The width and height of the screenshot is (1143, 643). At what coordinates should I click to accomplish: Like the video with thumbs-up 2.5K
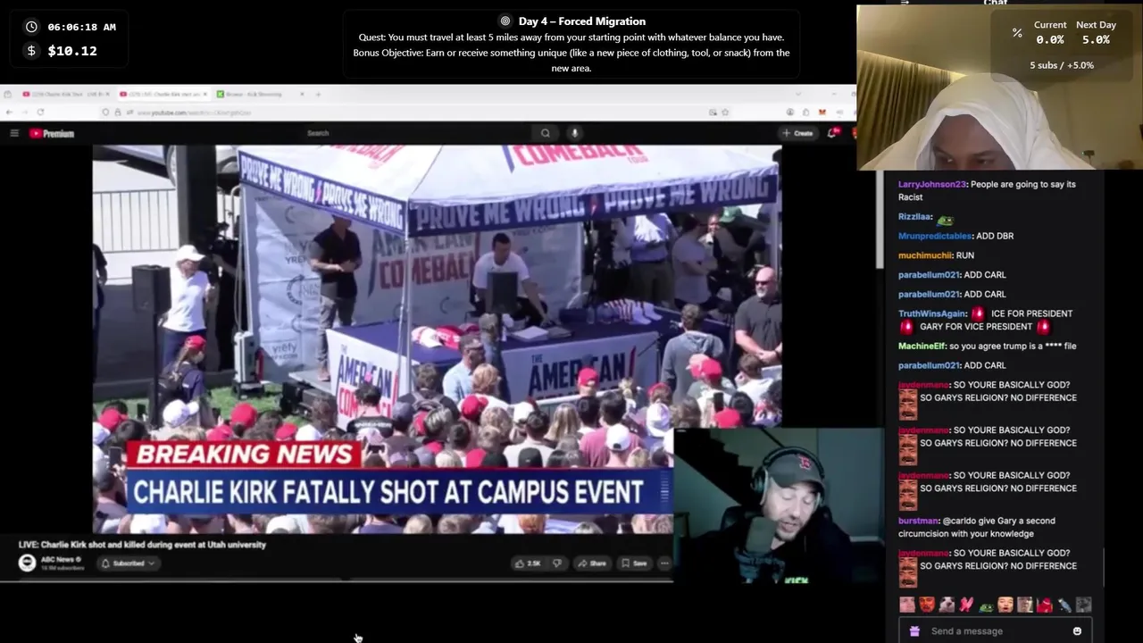tap(527, 564)
